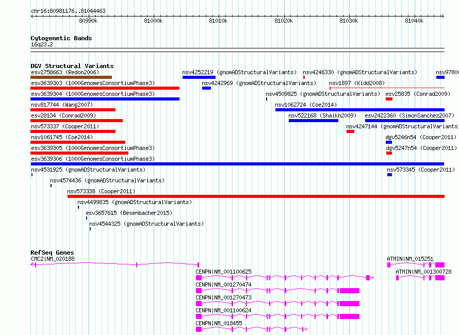Select the esv3639306 1000Genomes variant label
Screen dimensions: 459x335
tap(93, 159)
